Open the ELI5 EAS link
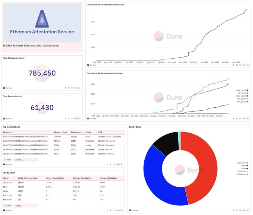Image resolution: width=253 pixels, height=215 pixels. [x=7, y=45]
